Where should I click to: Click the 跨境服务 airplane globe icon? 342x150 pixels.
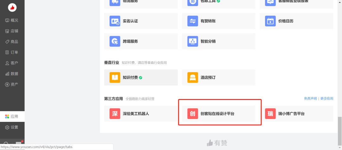click(x=115, y=41)
